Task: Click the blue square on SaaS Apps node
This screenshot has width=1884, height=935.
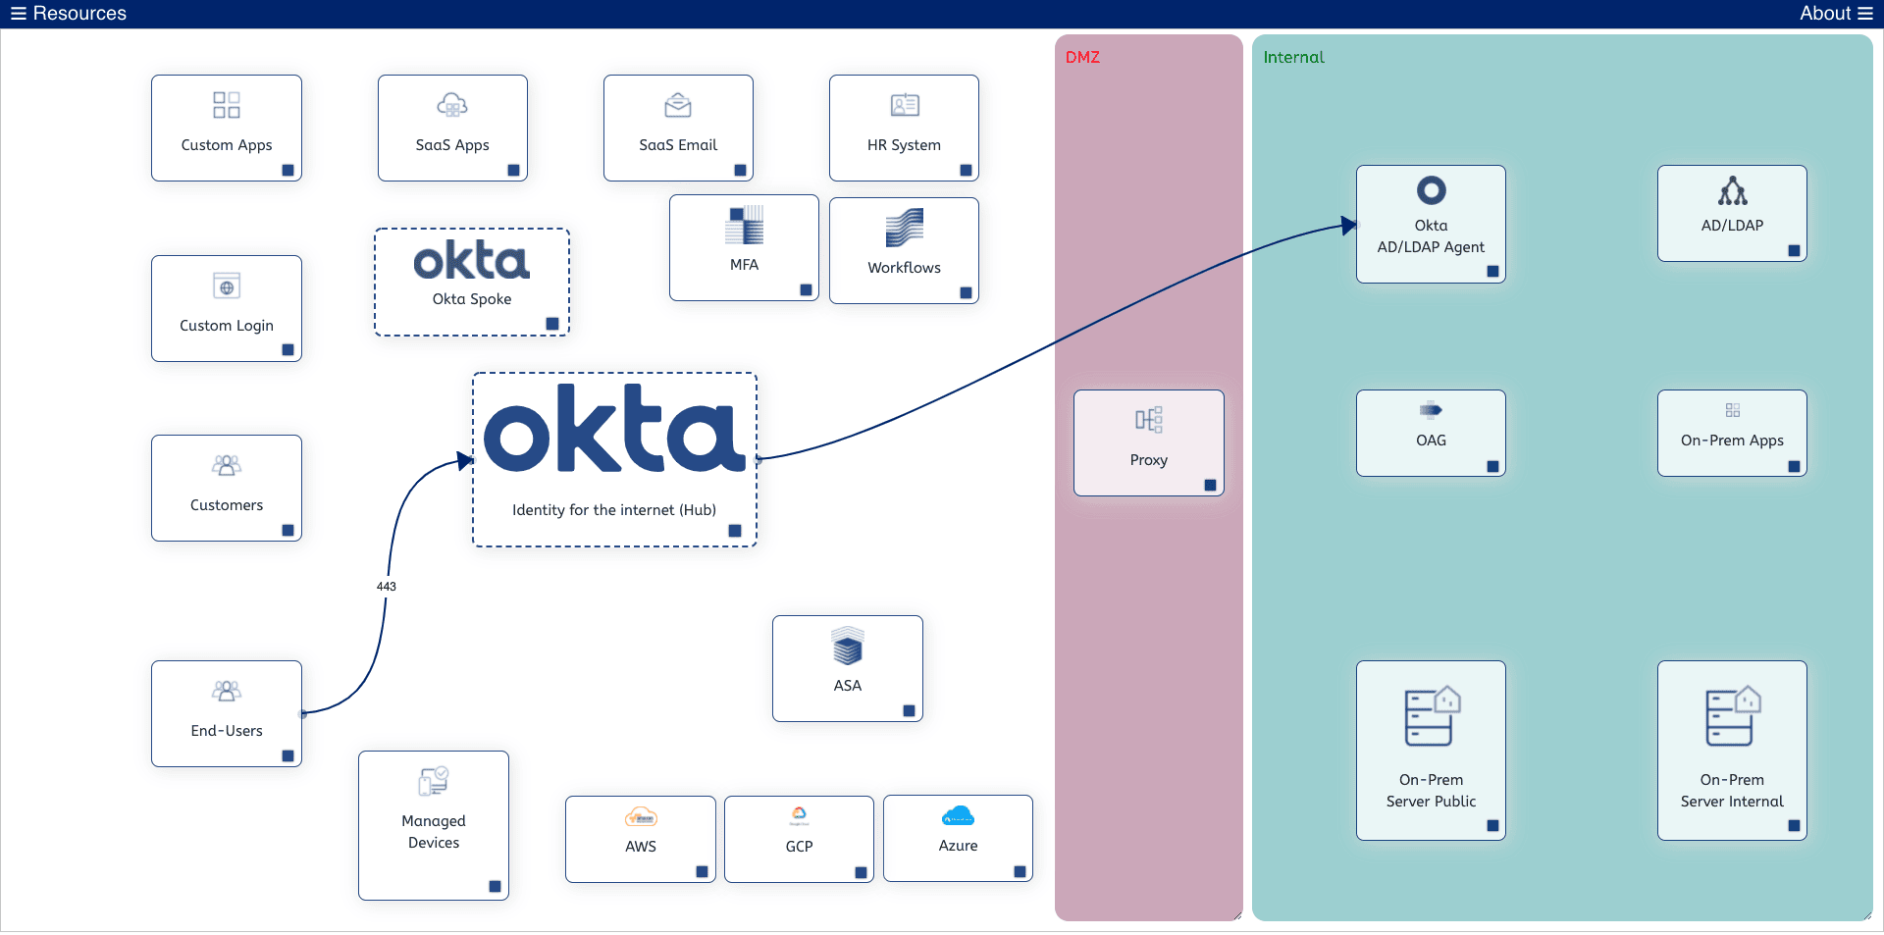Action: (x=514, y=170)
